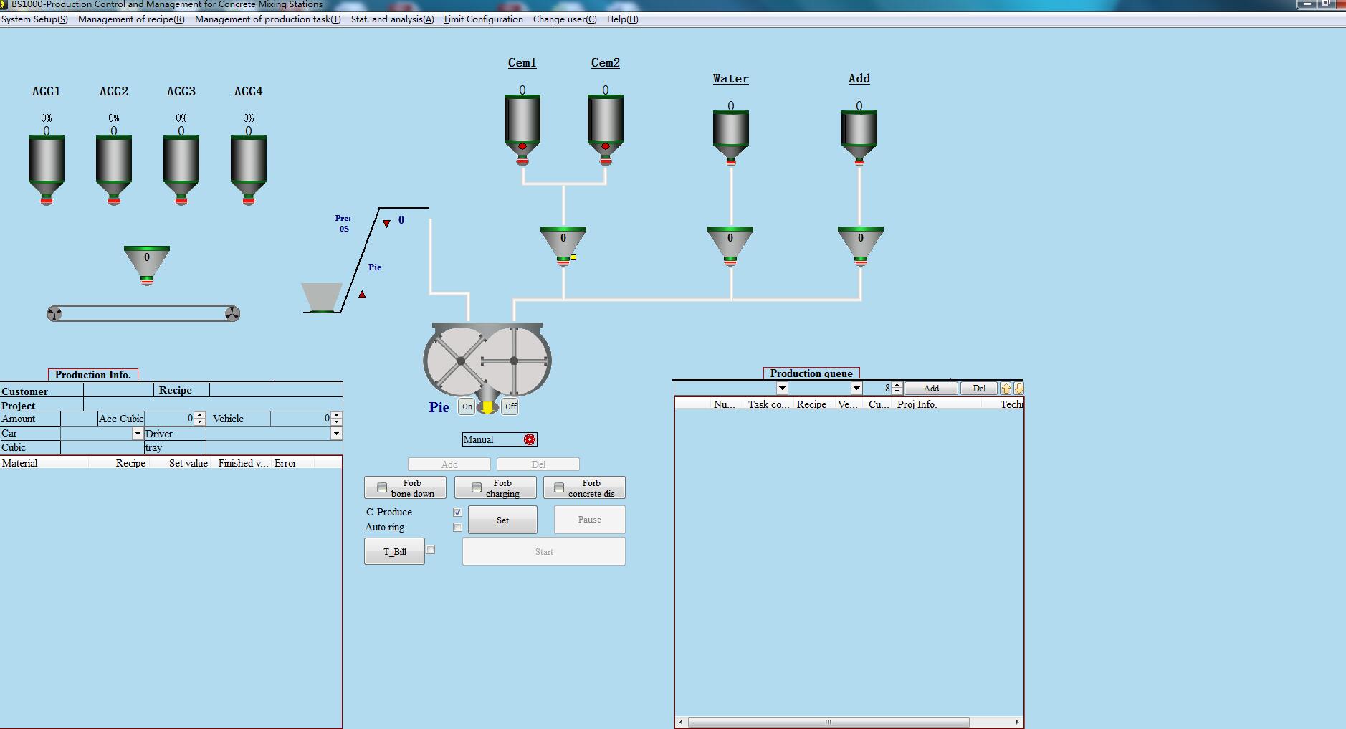1346x729 pixels.
Task: Toggle Forb concrete dis checkbox button
Action: pyautogui.click(x=584, y=487)
